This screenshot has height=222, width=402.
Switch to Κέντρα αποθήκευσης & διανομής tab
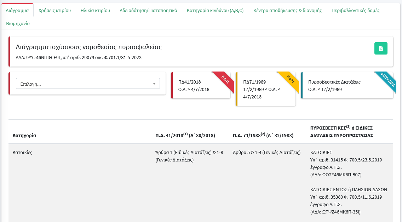[287, 10]
